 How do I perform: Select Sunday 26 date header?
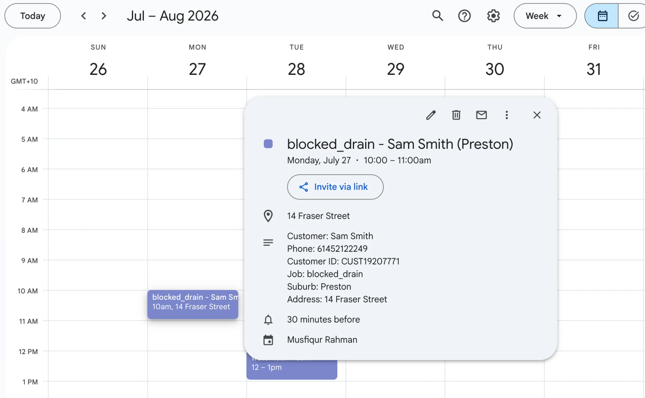[x=98, y=69]
